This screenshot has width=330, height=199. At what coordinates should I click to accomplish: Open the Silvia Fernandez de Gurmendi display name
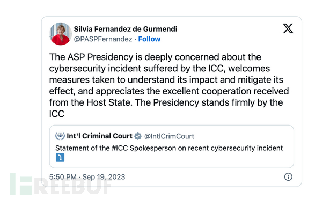[x=126, y=29]
